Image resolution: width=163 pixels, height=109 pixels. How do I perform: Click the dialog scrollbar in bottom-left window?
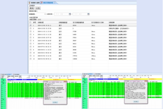click(66, 91)
